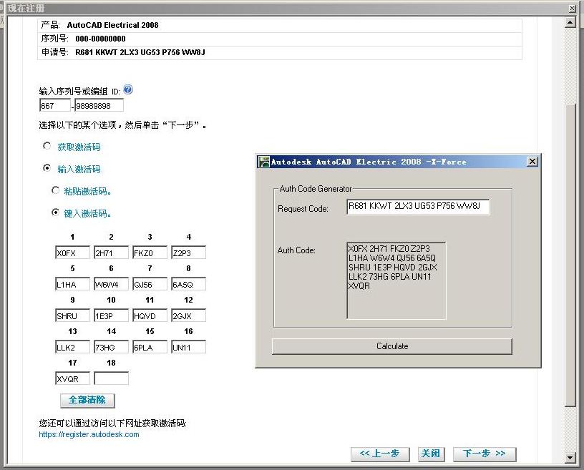This screenshot has width=584, height=470.
Task: Select the 获取激活码 radio option
Action: 47,146
